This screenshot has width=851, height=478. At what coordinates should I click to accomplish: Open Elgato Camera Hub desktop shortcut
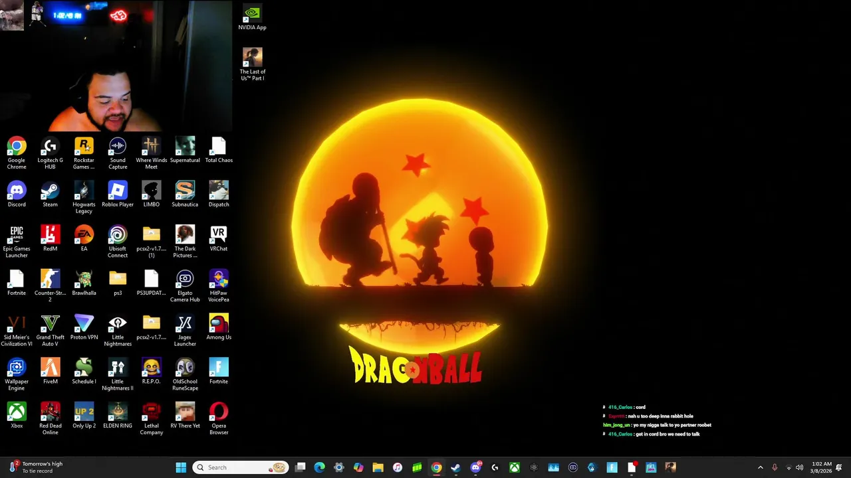point(185,286)
